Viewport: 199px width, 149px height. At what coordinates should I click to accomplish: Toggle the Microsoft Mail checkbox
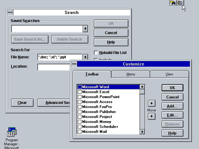80,132
